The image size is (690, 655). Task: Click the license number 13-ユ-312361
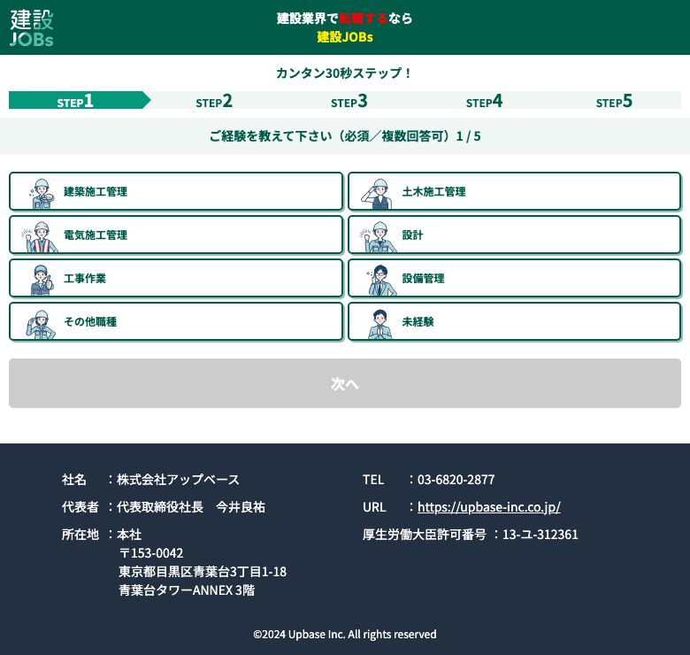point(540,535)
